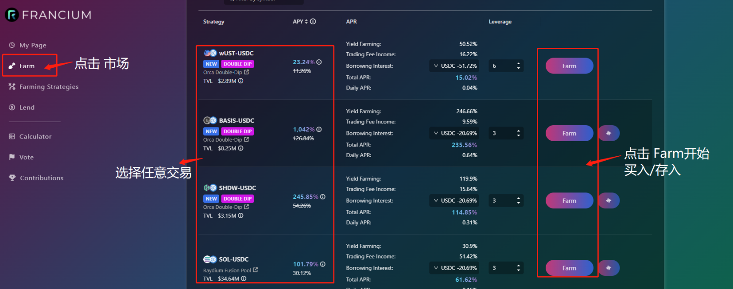
Task: Click Farm button for wUST-USDC pool
Action: (x=569, y=66)
